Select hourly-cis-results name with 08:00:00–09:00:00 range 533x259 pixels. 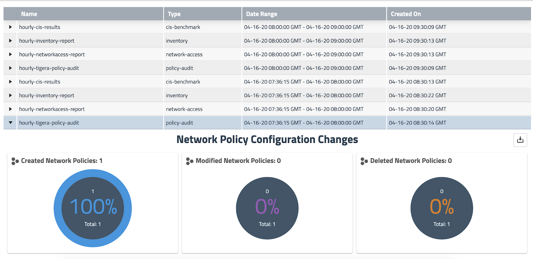pos(40,27)
